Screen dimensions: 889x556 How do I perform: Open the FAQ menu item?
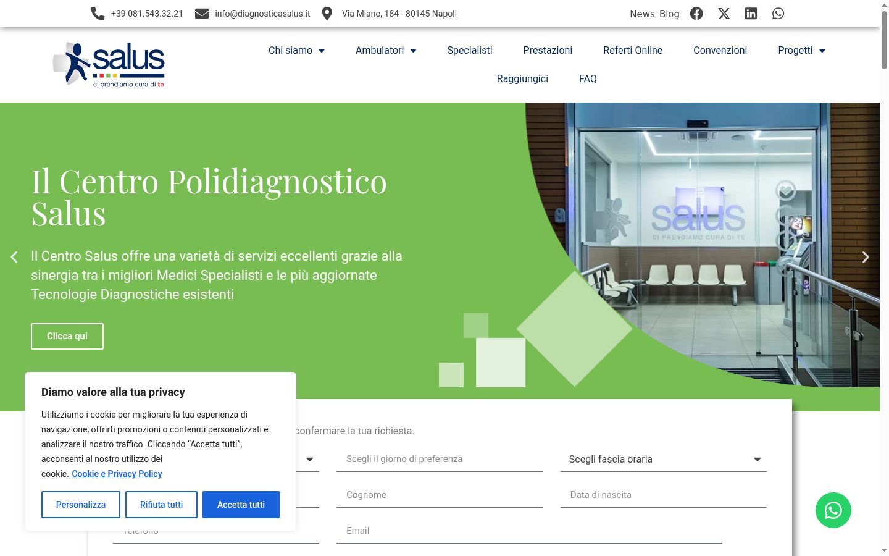588,79
